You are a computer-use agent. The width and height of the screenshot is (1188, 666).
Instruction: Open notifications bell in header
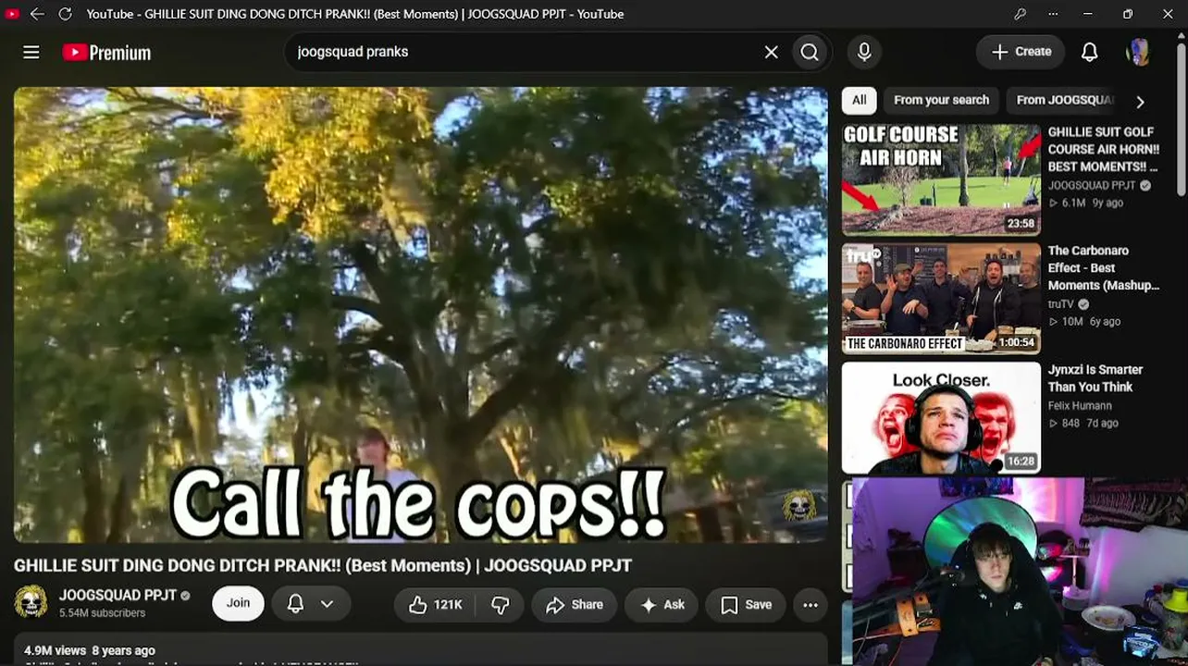[x=1090, y=53]
